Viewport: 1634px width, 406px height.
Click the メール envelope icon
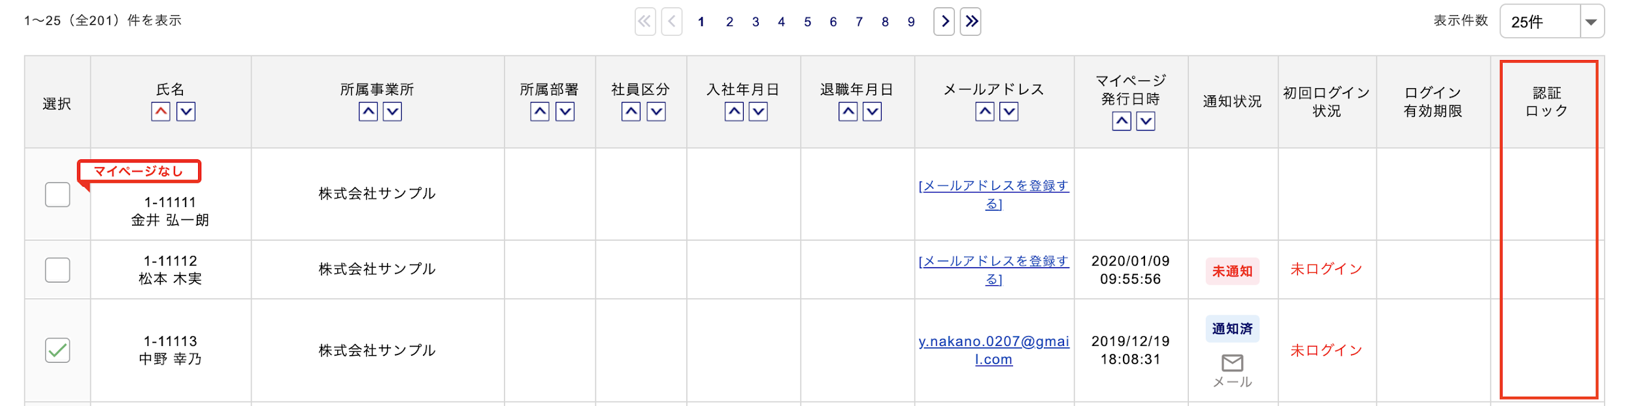1232,363
